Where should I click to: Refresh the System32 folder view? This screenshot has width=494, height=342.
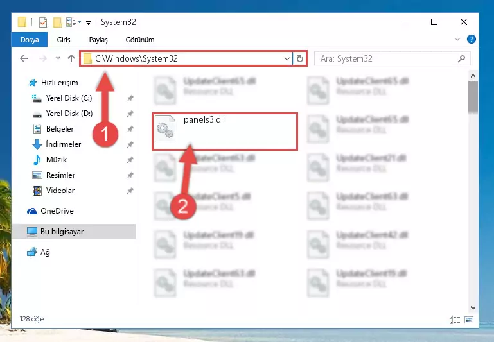[x=299, y=59]
